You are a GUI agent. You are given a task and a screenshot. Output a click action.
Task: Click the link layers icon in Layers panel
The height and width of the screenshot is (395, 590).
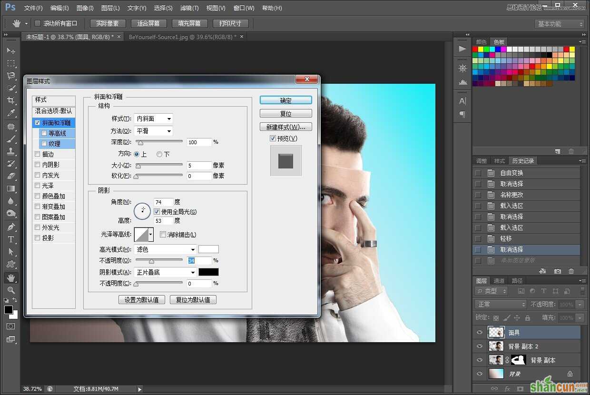(x=494, y=389)
